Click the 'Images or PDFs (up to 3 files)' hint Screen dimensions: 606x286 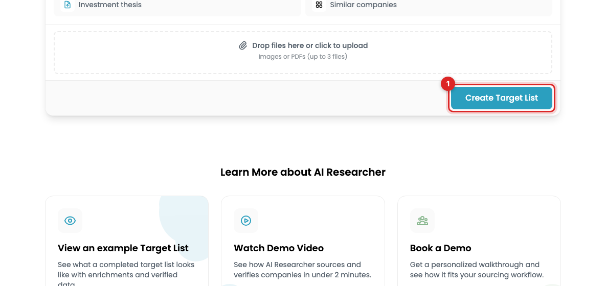click(x=303, y=57)
